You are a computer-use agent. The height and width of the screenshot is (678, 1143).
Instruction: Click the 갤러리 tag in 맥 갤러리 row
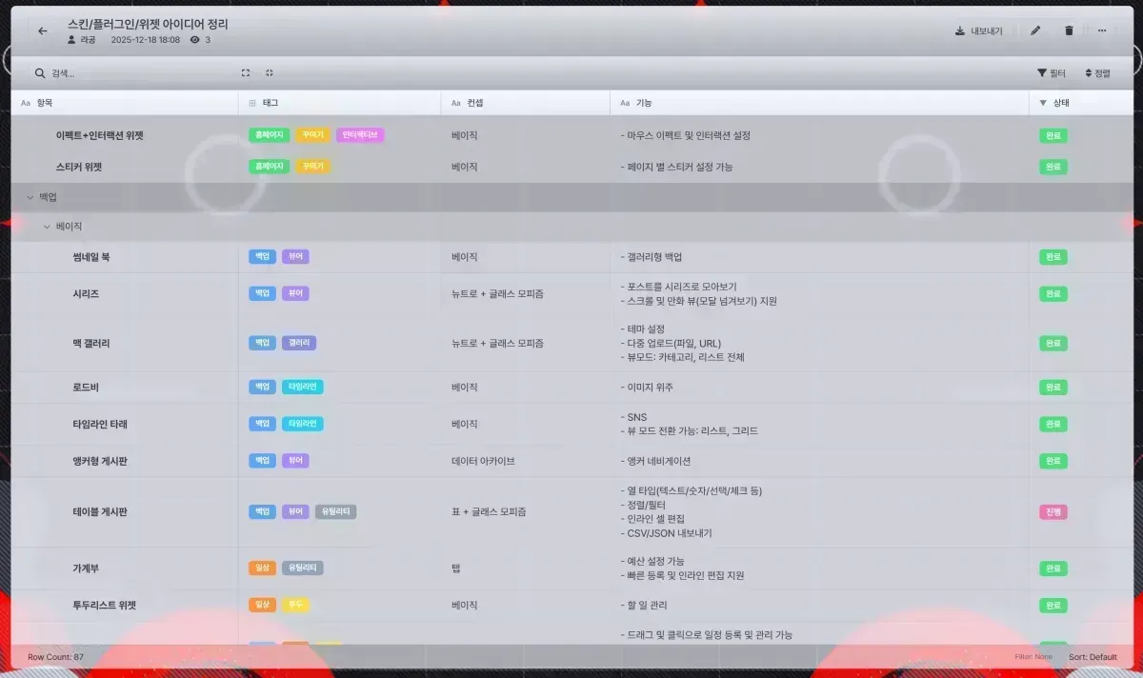tap(299, 343)
